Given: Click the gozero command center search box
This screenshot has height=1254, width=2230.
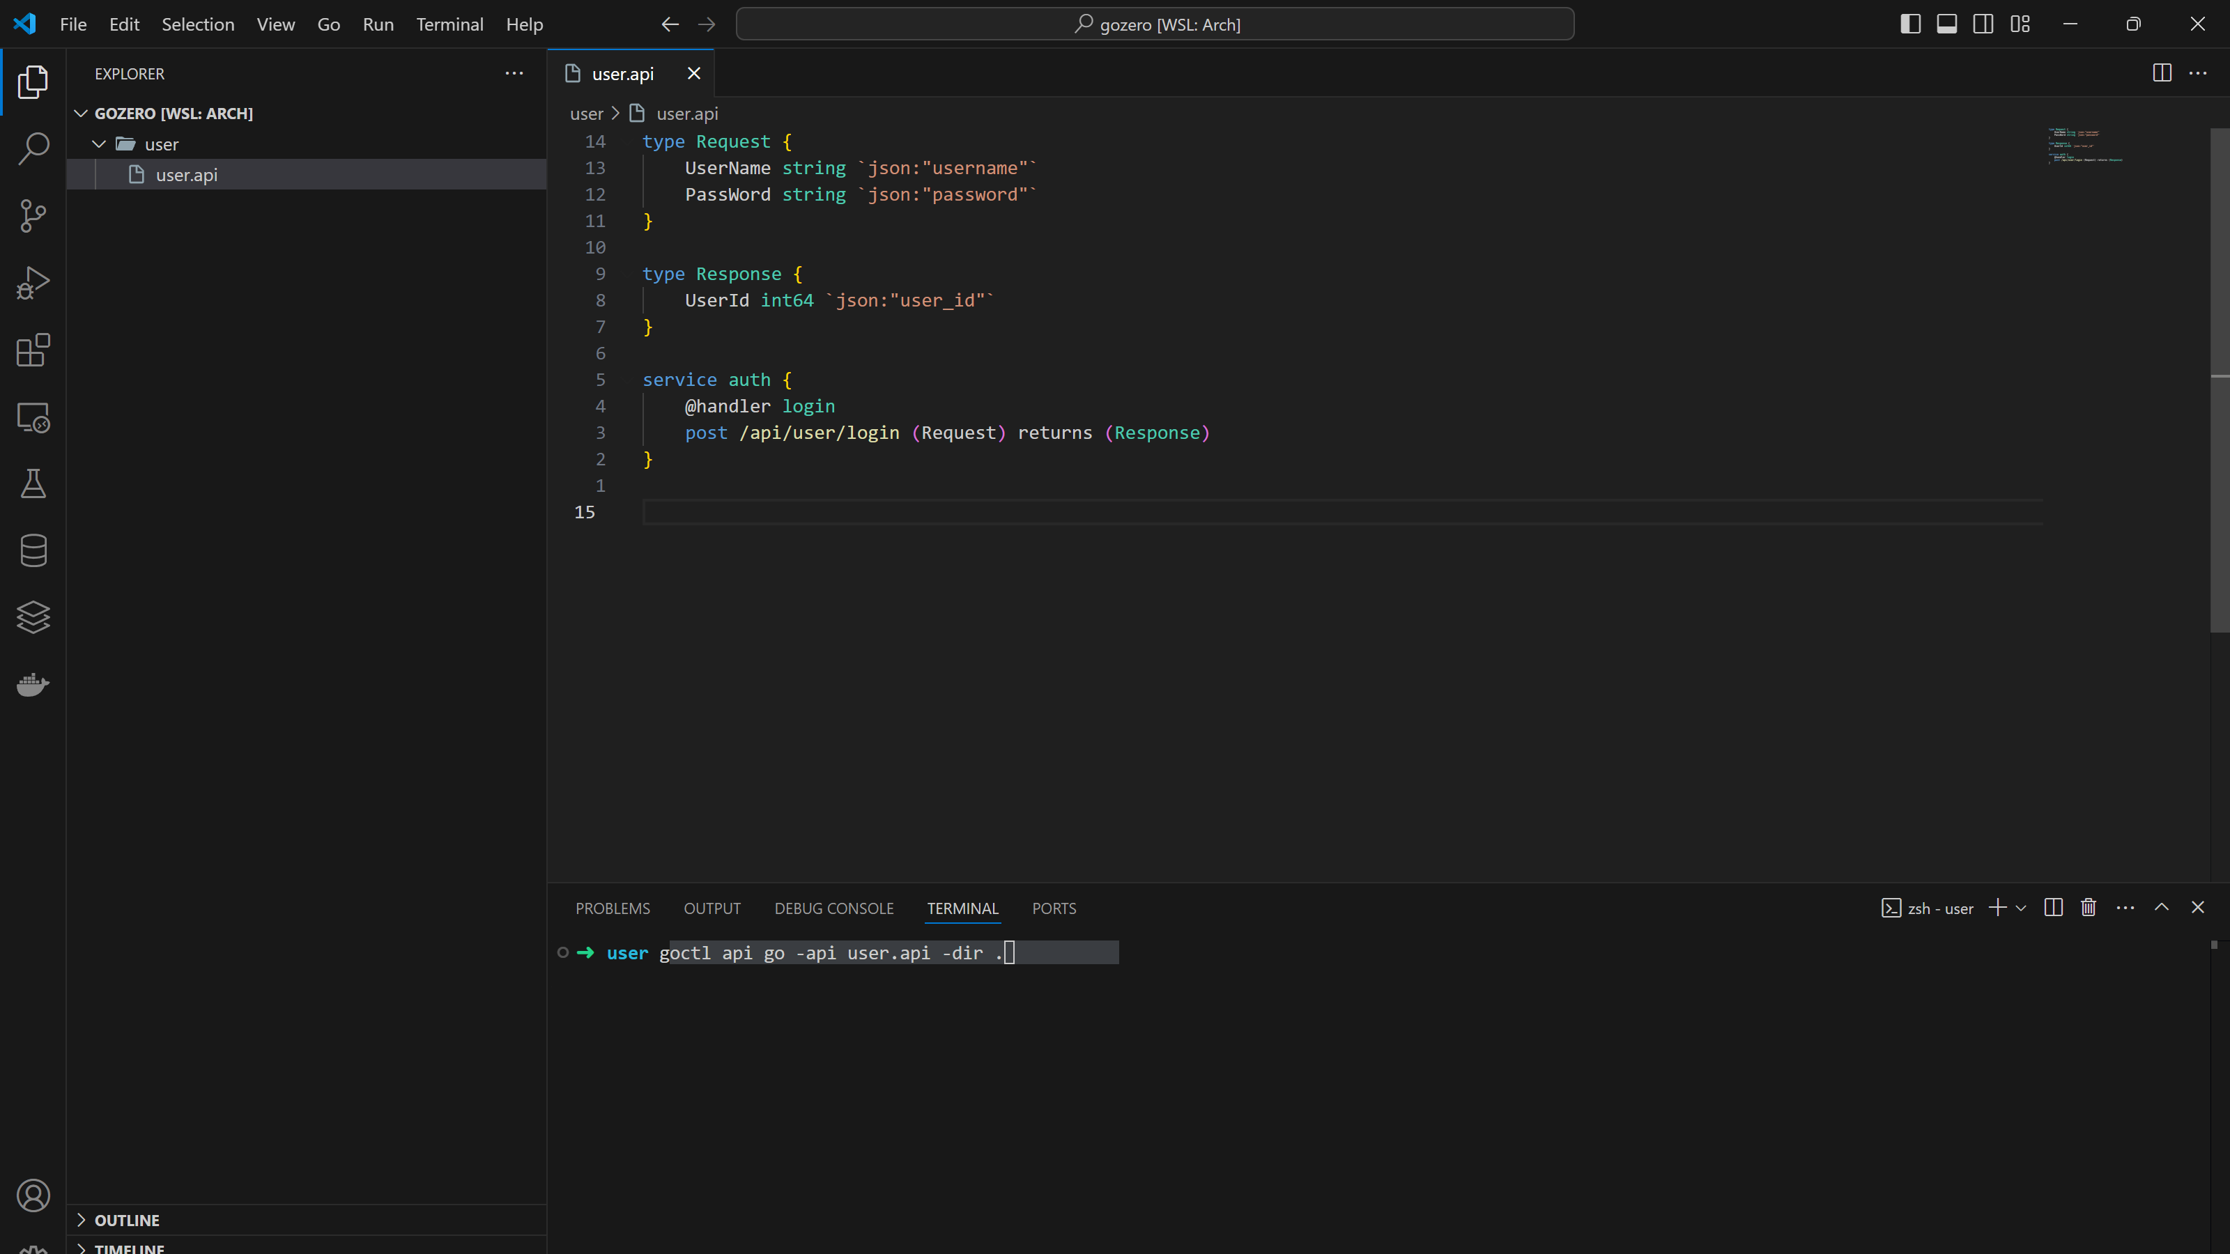Looking at the screenshot, I should click(x=1154, y=24).
